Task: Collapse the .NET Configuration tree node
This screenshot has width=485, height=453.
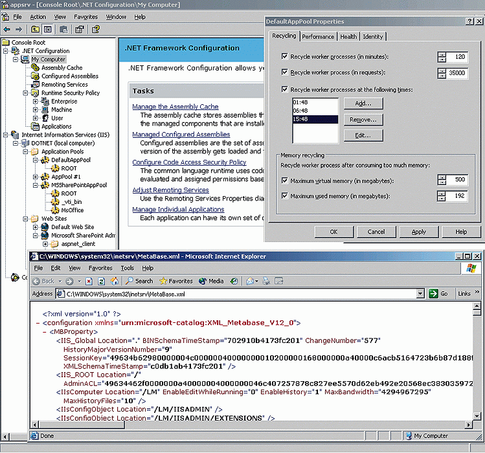Action: 6,50
